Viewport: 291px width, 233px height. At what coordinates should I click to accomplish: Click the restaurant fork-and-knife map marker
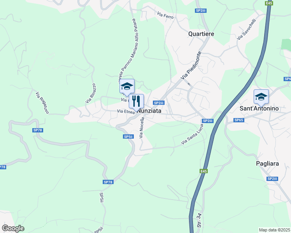click(x=137, y=101)
